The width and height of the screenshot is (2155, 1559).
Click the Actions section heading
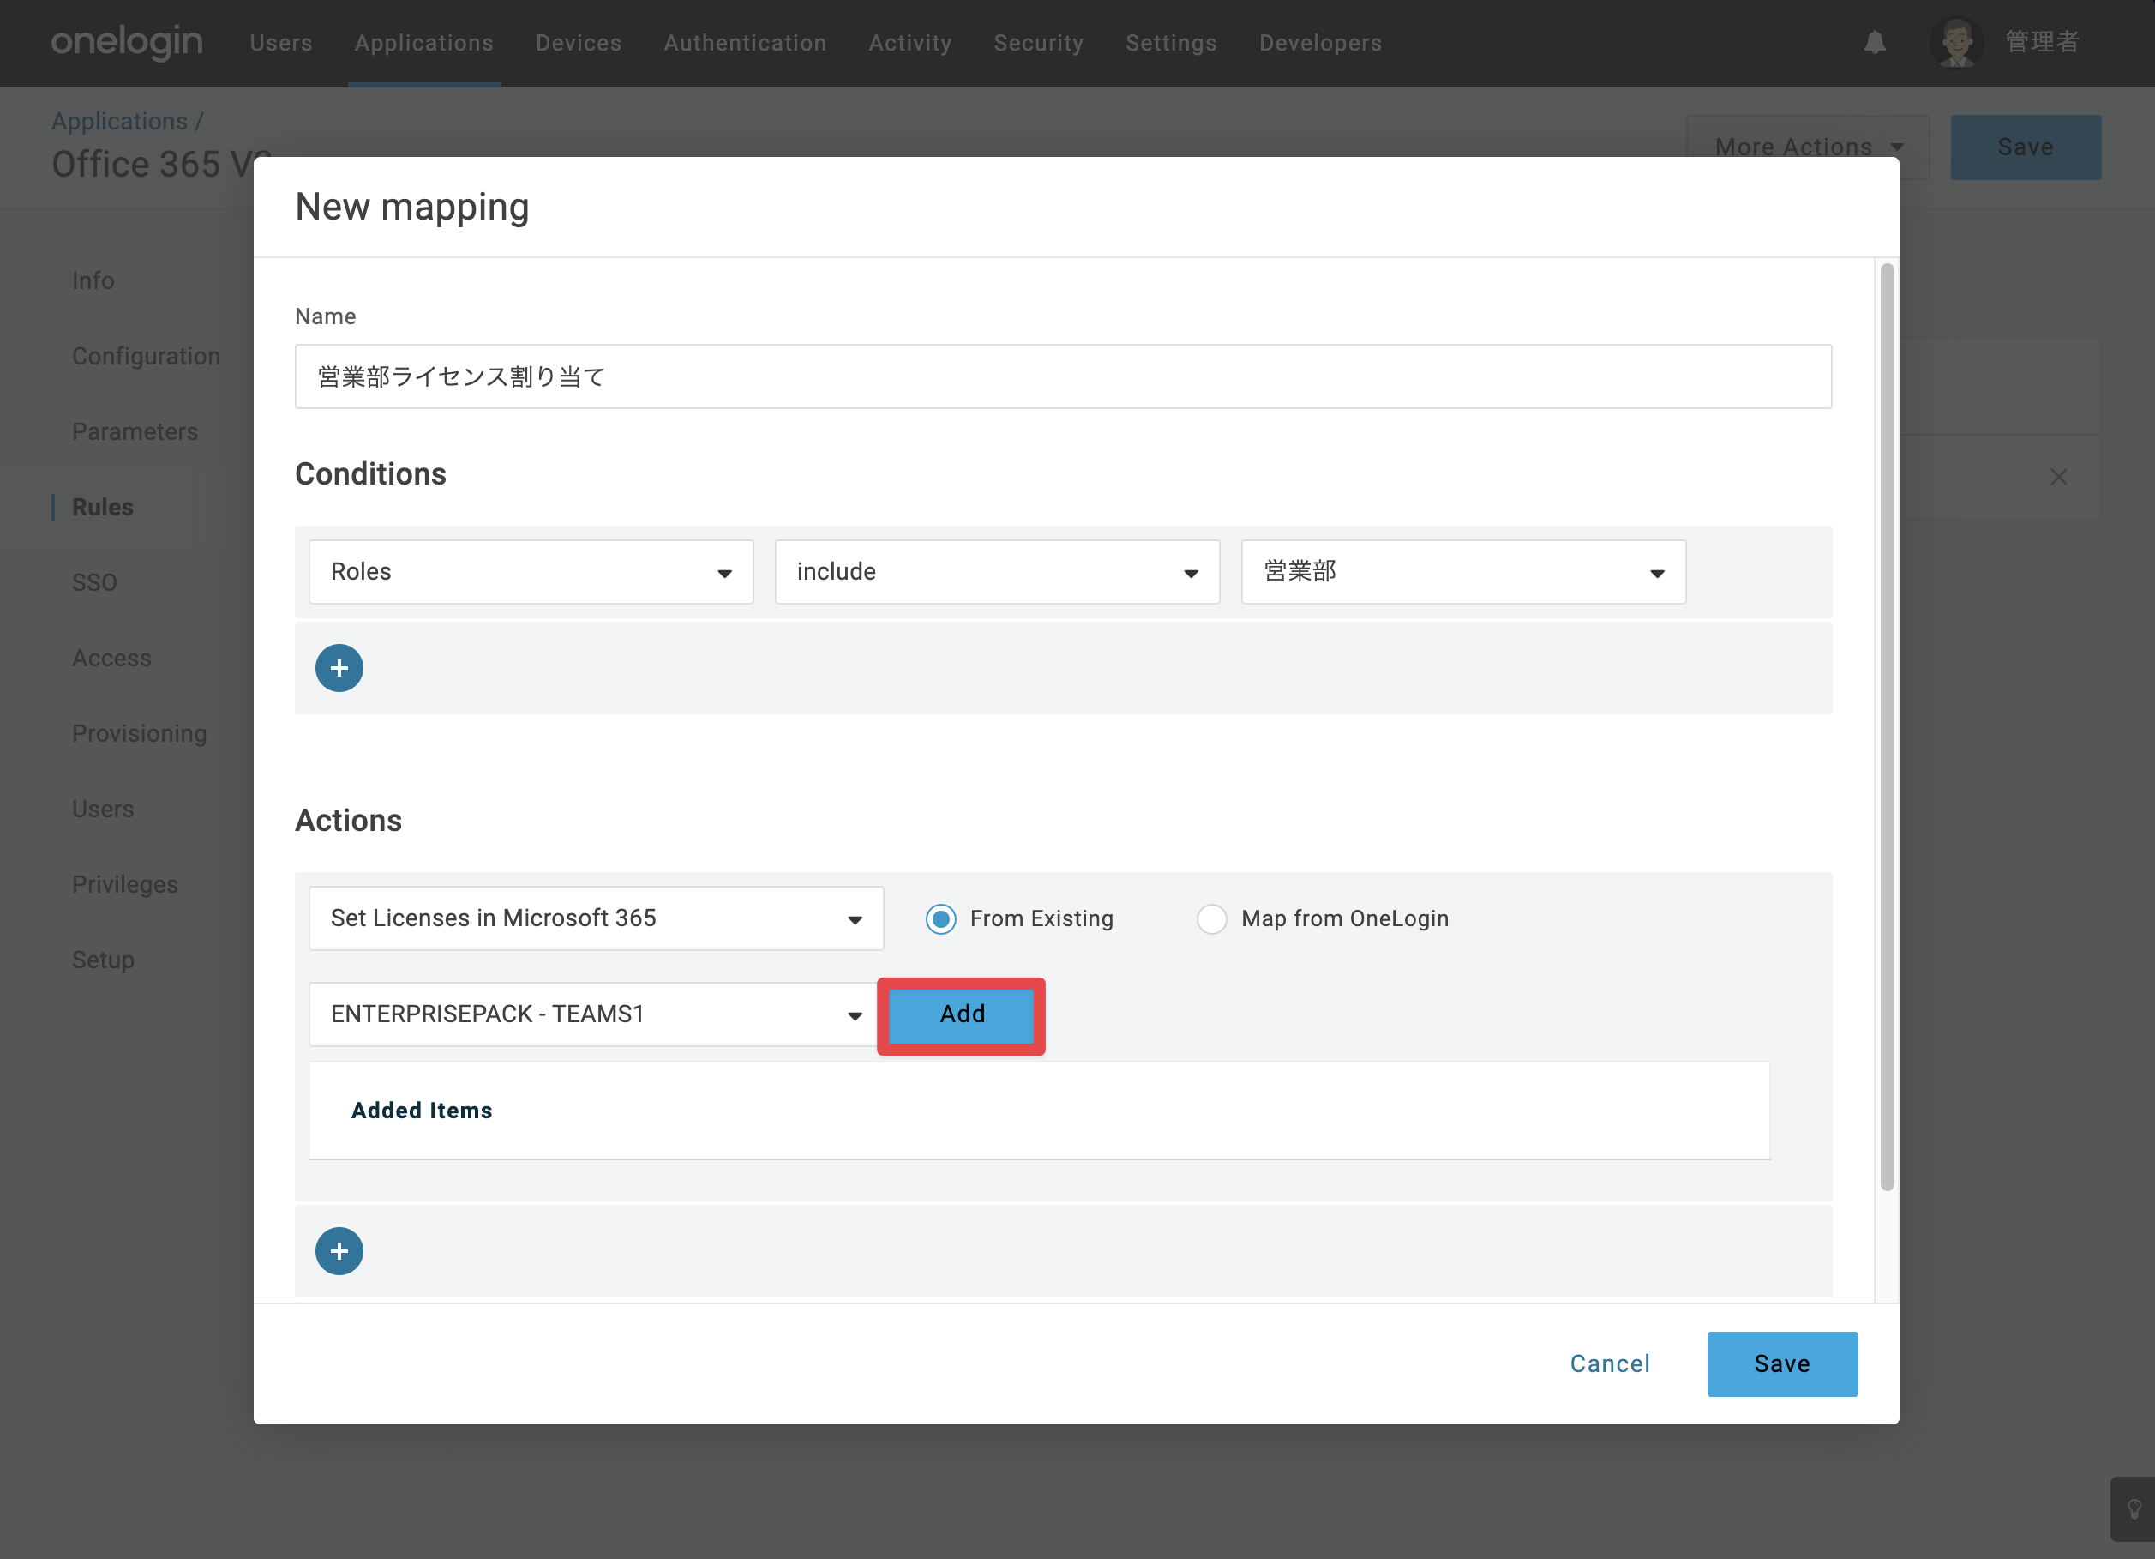349,821
